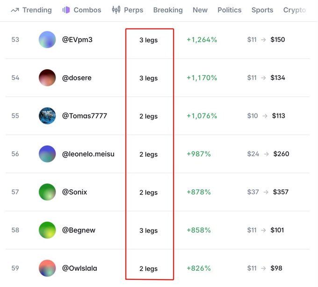Click rank number 56
This screenshot has width=318, height=287.
[x=15, y=154]
